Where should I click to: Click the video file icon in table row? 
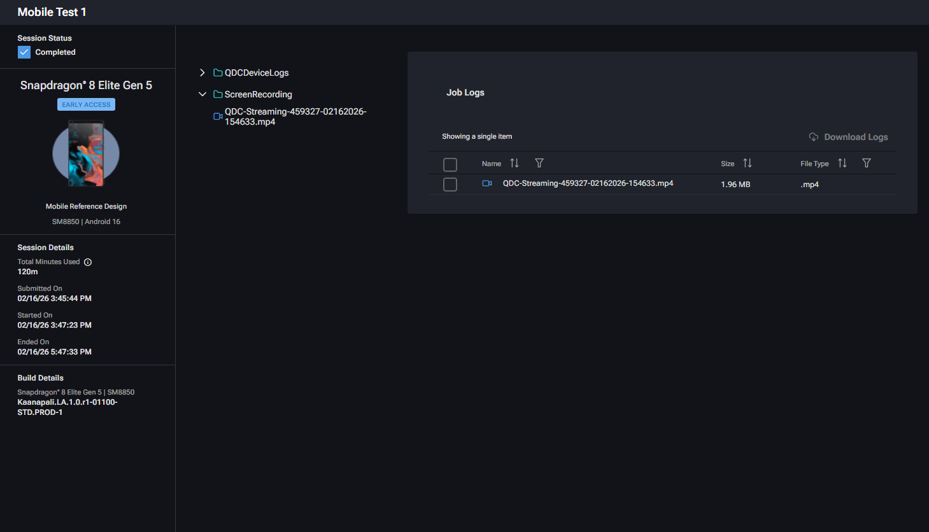pos(487,184)
